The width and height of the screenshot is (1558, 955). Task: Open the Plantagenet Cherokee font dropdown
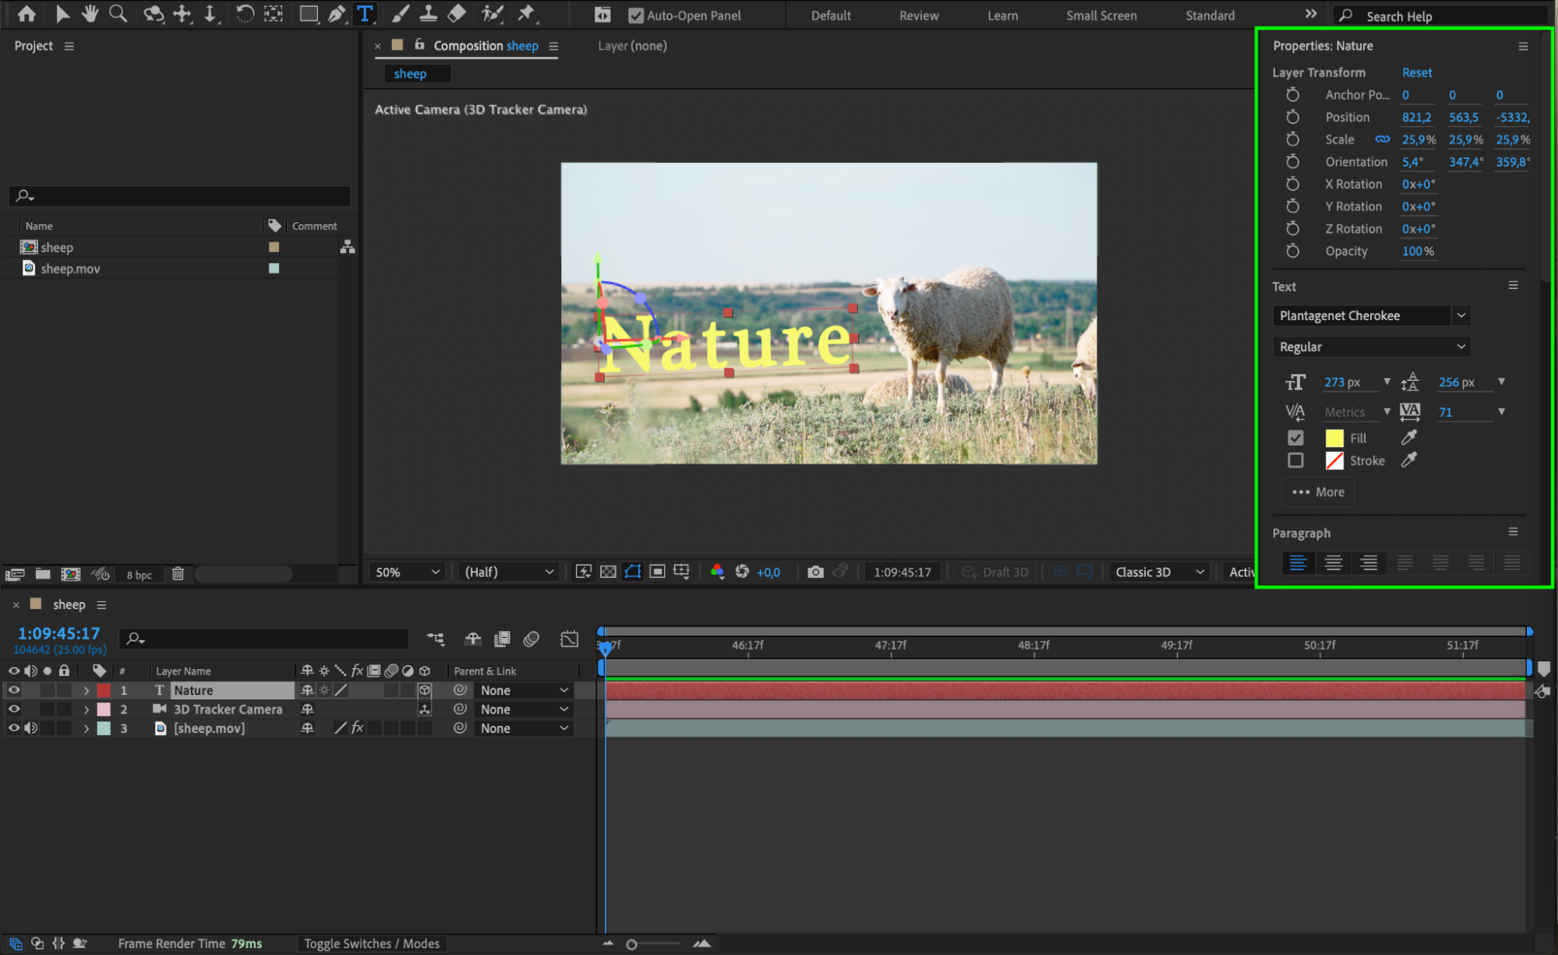click(x=1461, y=315)
